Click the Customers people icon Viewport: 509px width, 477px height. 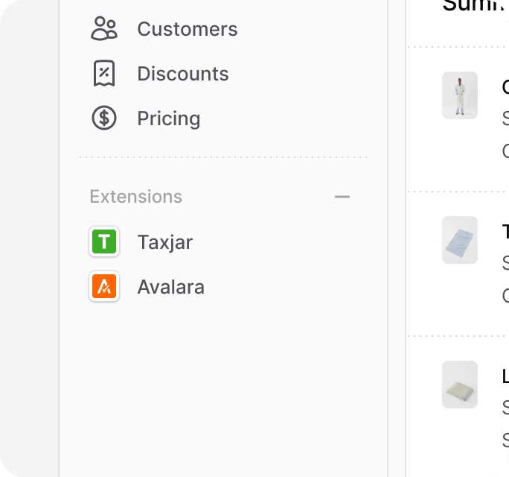[104, 28]
